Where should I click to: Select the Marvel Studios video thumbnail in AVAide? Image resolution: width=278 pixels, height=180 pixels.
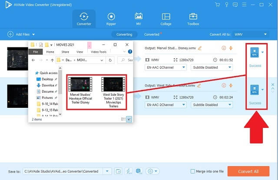coord(17,59)
